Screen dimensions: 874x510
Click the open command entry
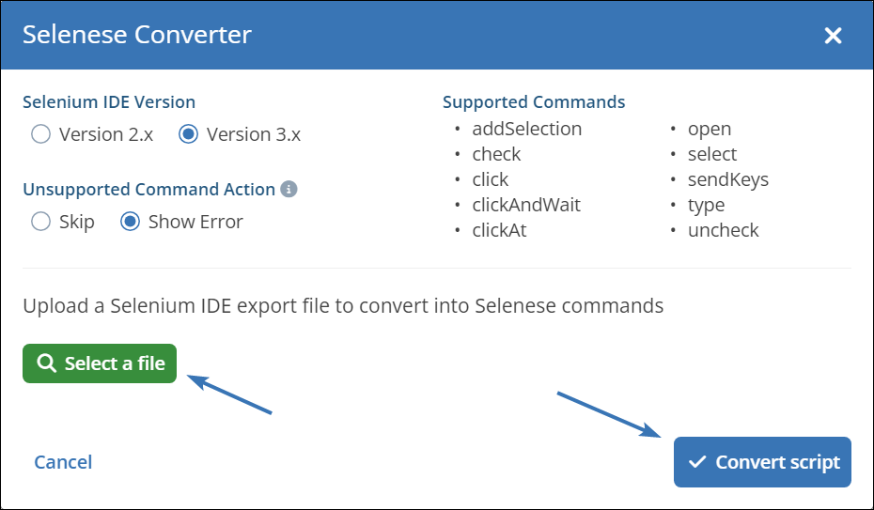pos(709,129)
